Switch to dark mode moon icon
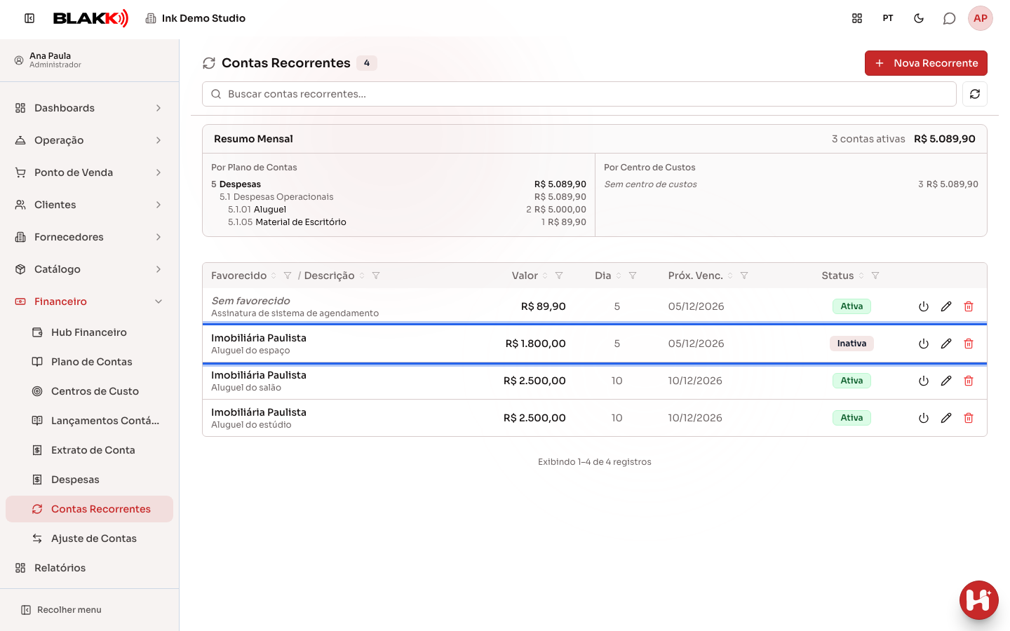Screen dimensions: 1010x631 [919, 18]
